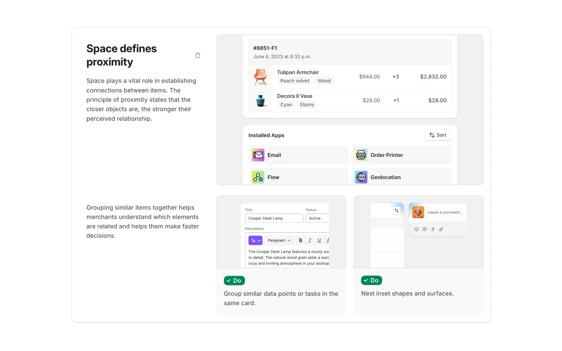The image size is (562, 351).
Task: Click the Sort button in Installed Apps
Action: (438, 135)
